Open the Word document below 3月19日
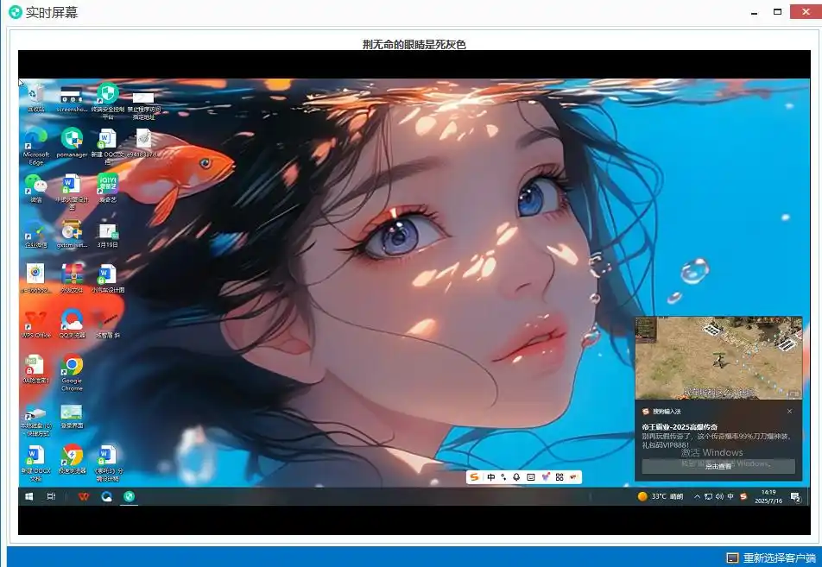The width and height of the screenshot is (822, 567). point(107,279)
